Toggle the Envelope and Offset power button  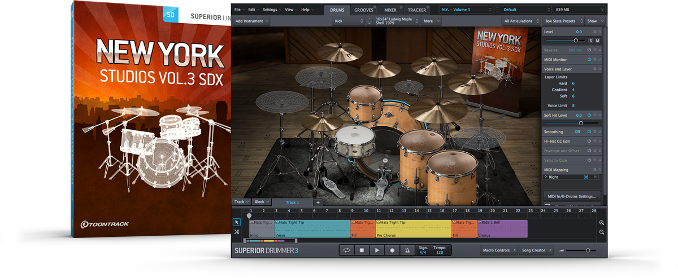589,151
